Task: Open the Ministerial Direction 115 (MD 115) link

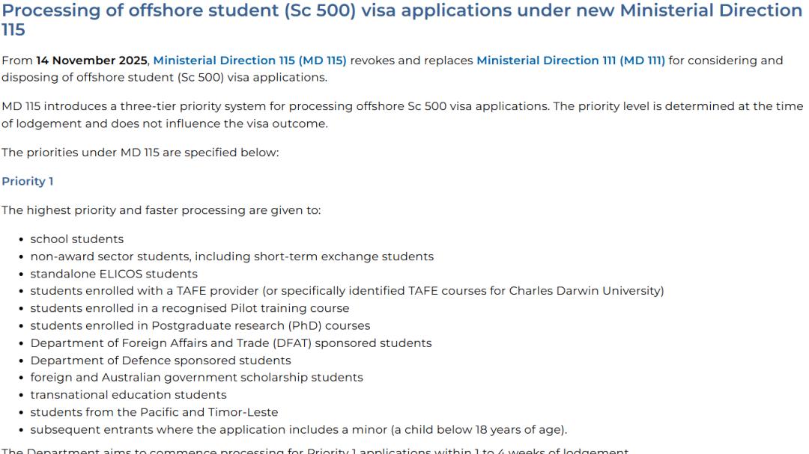Action: click(249, 61)
